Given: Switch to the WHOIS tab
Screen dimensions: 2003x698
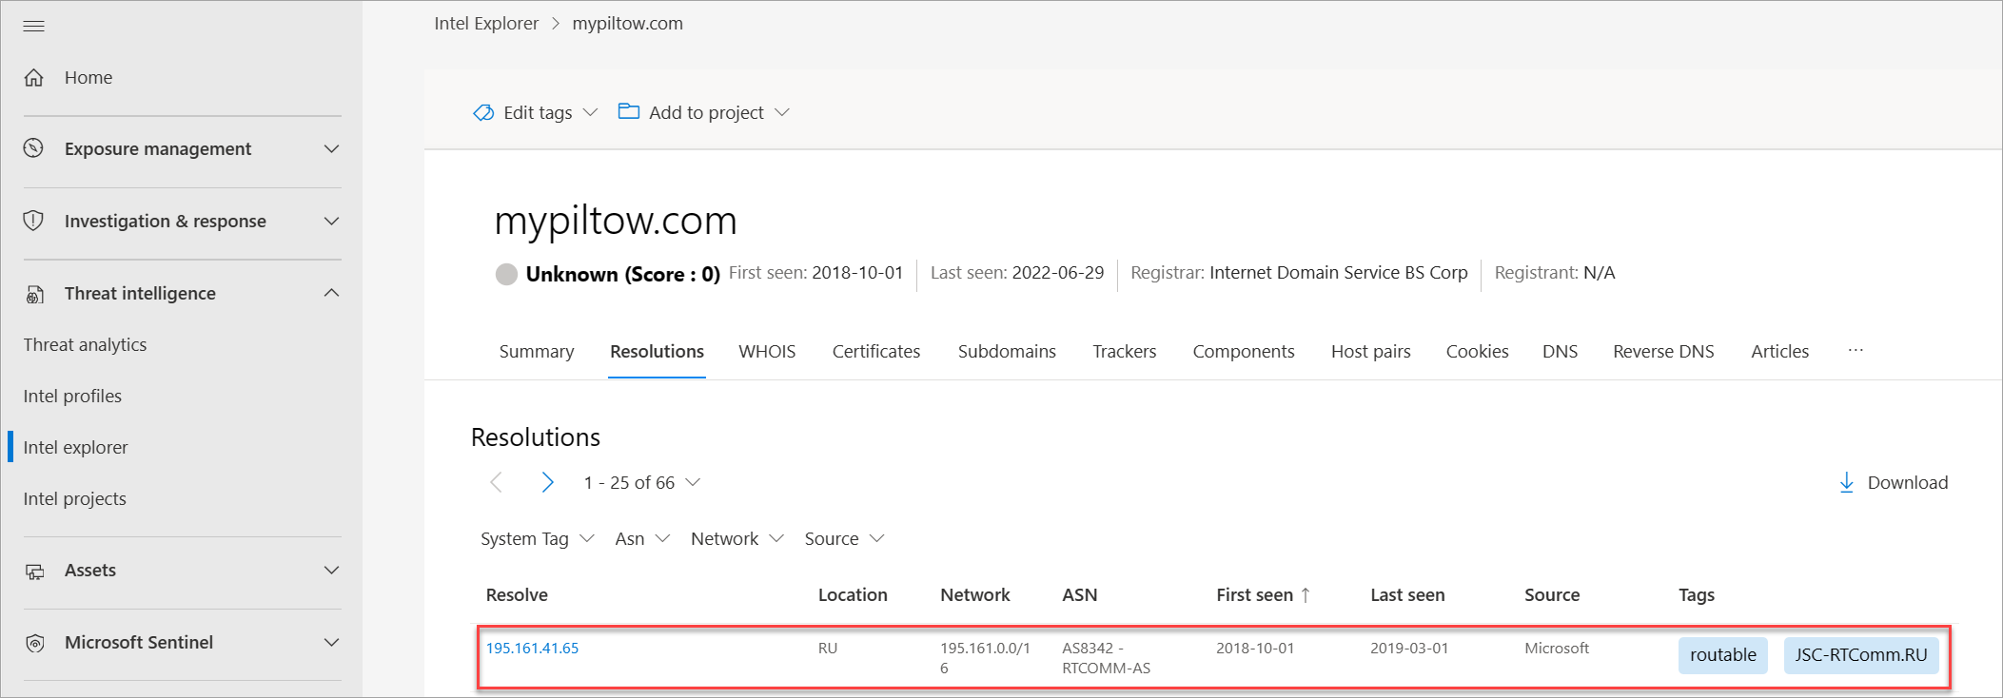Looking at the screenshot, I should pyautogui.click(x=767, y=352).
